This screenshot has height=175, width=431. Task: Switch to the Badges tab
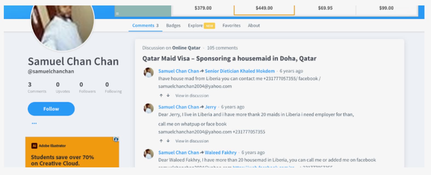[x=173, y=25]
